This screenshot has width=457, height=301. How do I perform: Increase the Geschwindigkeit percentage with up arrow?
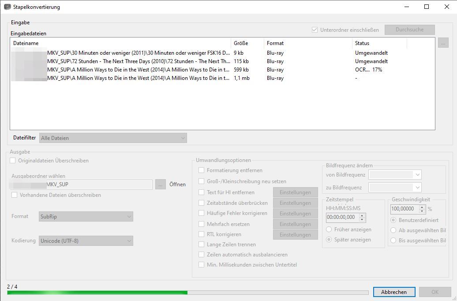click(x=422, y=207)
